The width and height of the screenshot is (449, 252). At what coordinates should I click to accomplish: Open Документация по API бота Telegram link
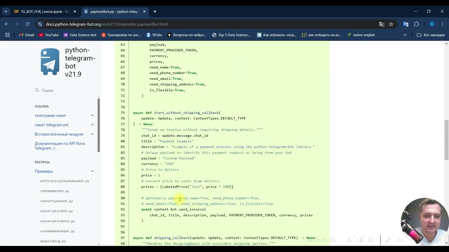click(x=60, y=146)
